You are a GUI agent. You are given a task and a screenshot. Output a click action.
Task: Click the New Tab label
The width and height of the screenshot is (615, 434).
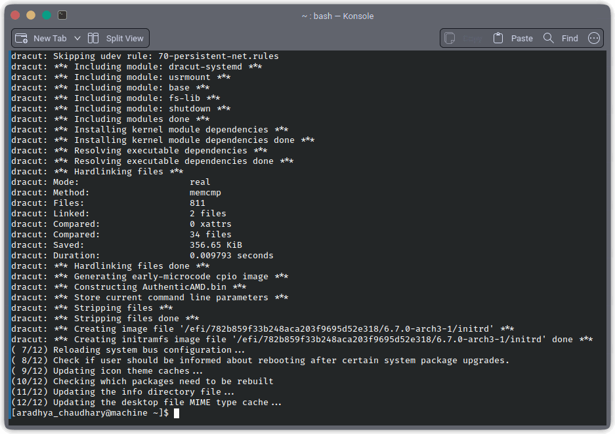pyautogui.click(x=50, y=39)
